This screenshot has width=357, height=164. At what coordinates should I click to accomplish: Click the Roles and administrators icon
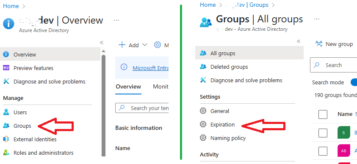[6, 153]
